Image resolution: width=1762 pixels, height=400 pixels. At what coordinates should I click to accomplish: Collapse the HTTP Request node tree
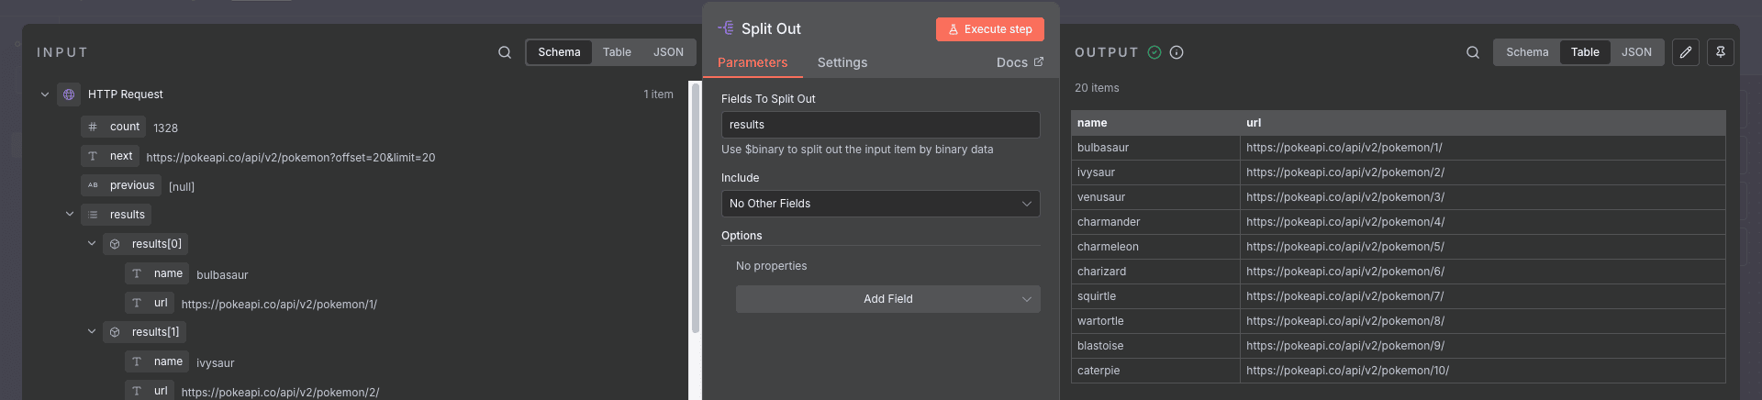click(45, 94)
